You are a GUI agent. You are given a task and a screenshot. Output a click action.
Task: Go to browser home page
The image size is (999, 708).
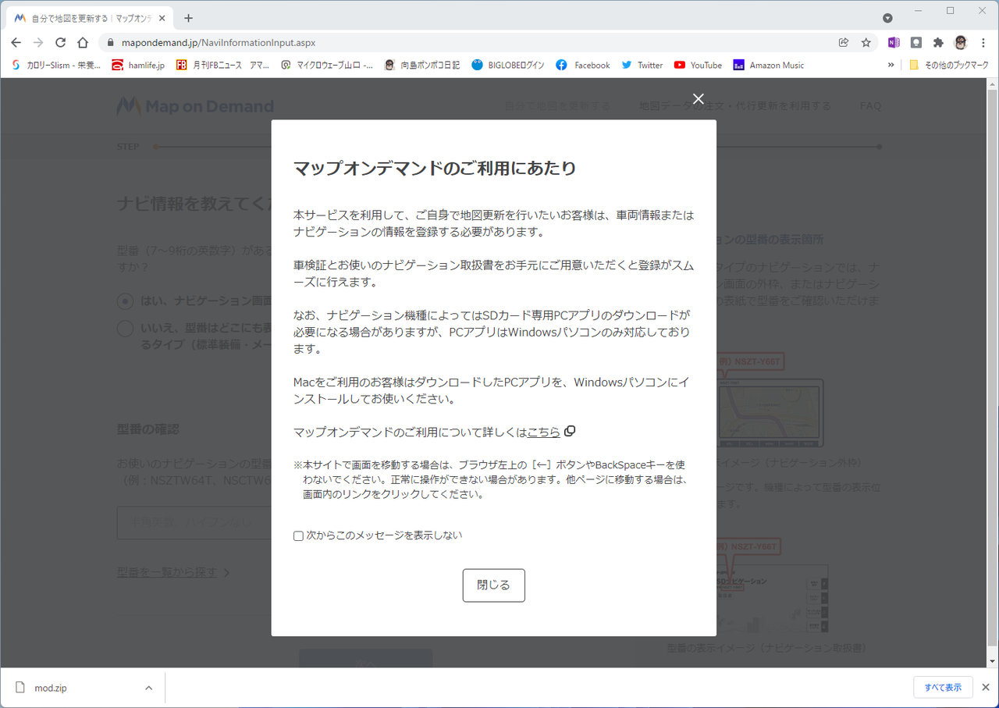point(83,42)
